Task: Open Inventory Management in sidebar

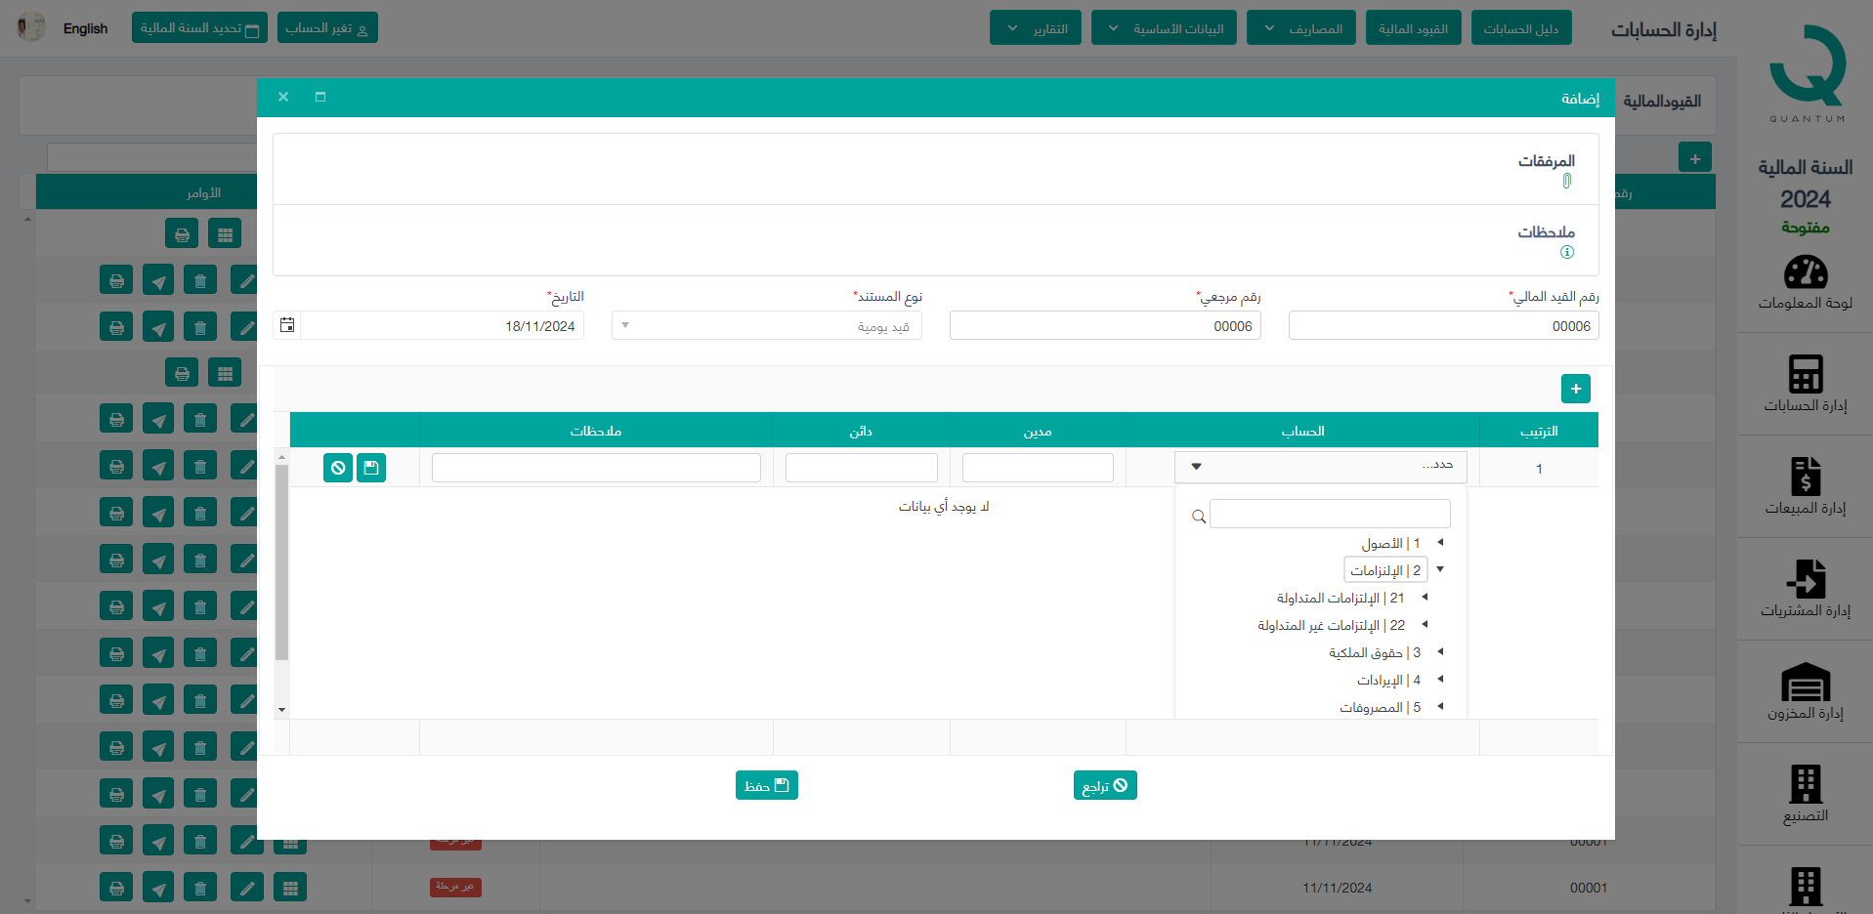Action: tap(1805, 690)
